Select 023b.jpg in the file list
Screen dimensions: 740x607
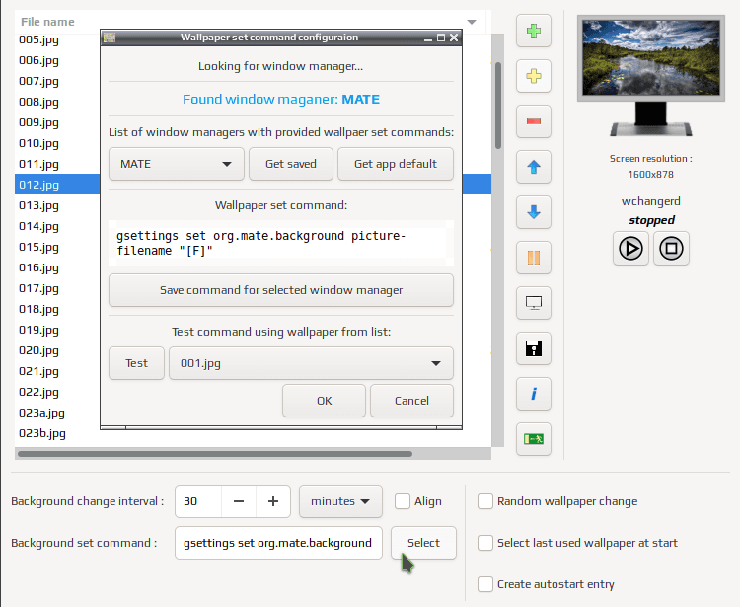tap(42, 433)
